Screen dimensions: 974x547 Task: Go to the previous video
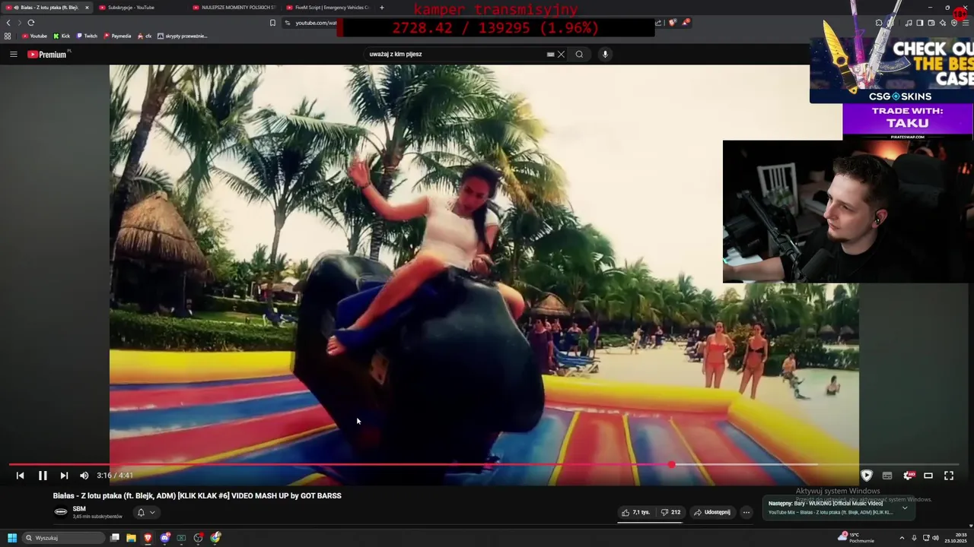click(x=21, y=476)
